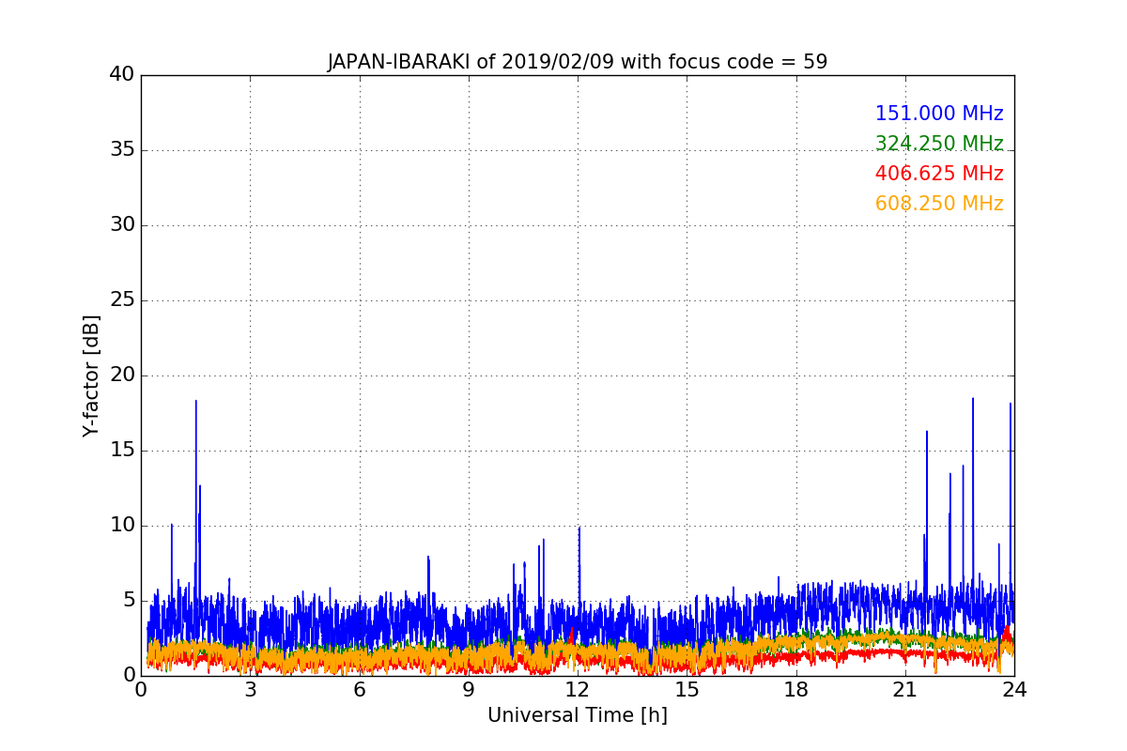Click the y-axis tick label 40

tap(122, 75)
